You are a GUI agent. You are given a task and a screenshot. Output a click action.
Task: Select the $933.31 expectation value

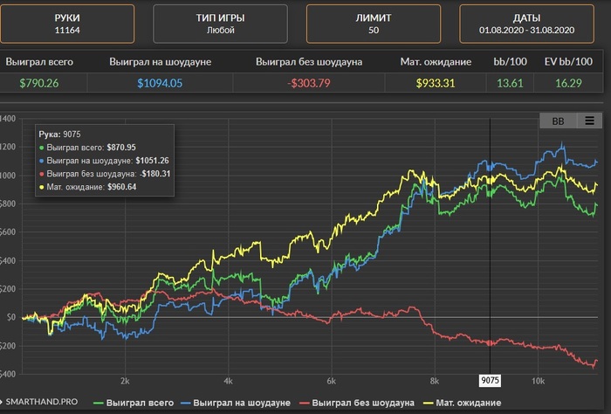click(x=436, y=83)
